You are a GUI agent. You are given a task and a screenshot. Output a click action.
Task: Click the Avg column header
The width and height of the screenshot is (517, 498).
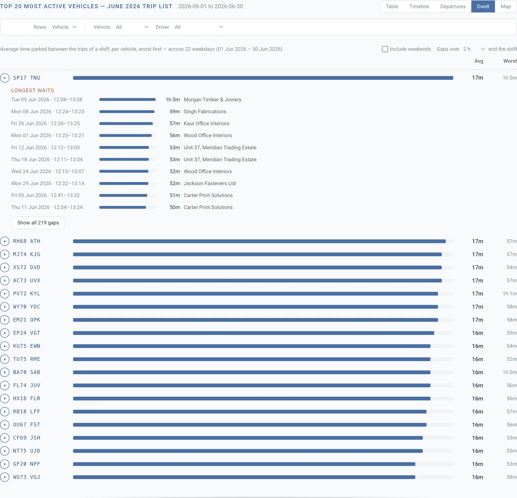(x=479, y=61)
